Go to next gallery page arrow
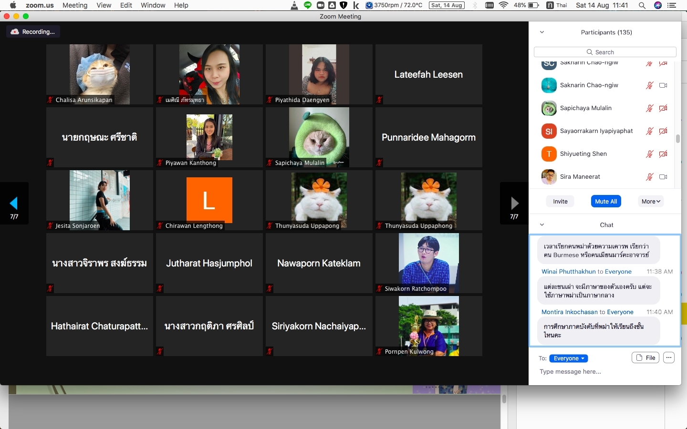 pos(514,204)
